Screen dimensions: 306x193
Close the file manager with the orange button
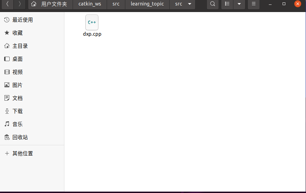[x=298, y=4]
